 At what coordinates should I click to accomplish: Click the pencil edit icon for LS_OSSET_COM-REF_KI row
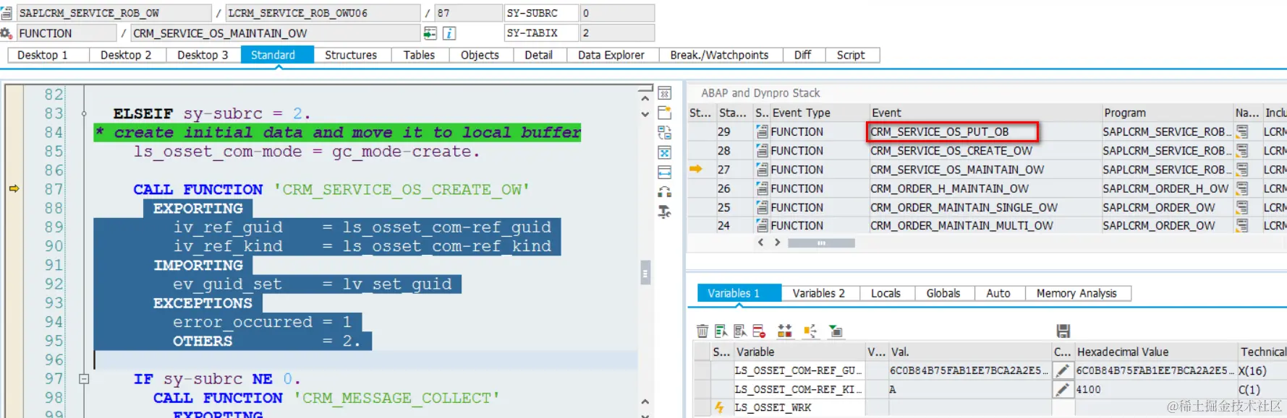click(x=1062, y=389)
